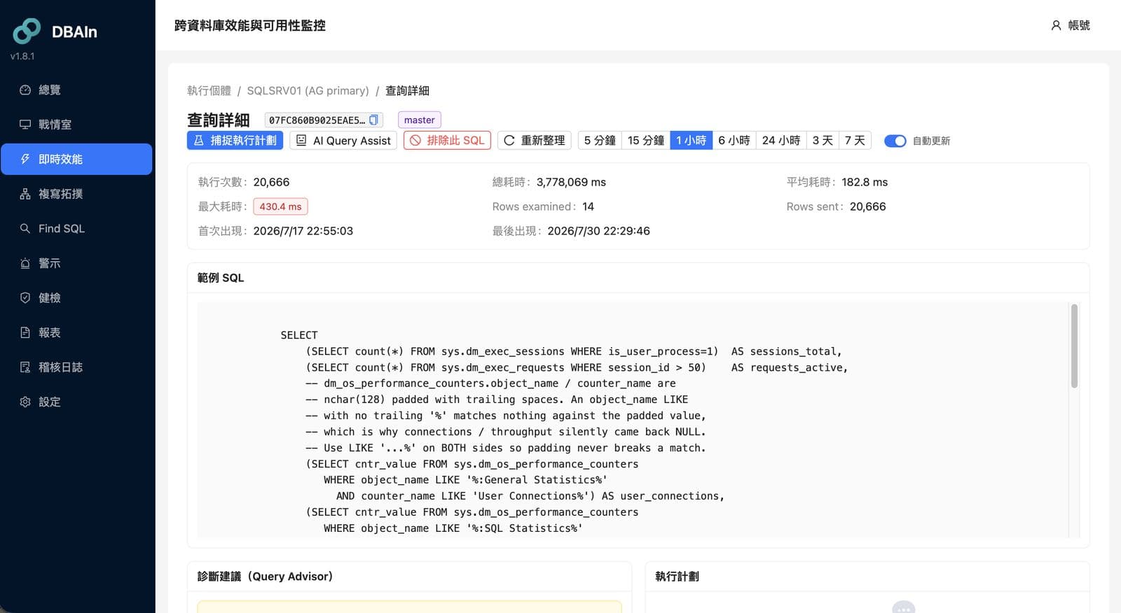Click SQL line with 'AS user_connections,'
This screenshot has width=1121, height=613.
click(530, 496)
